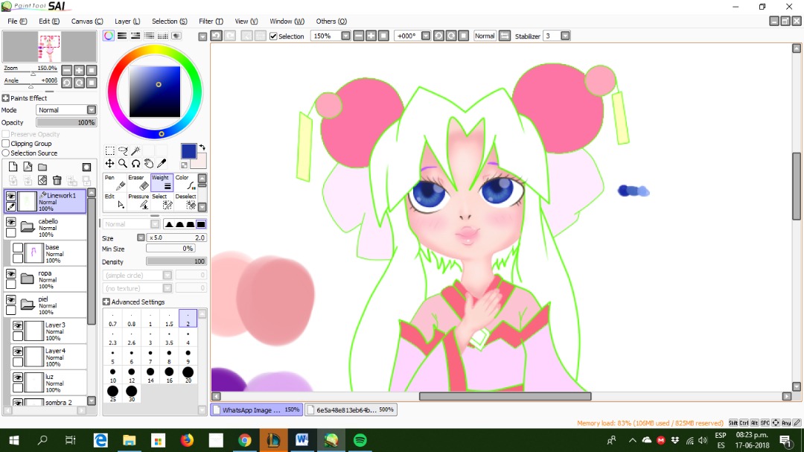Select the Lasso selection tool
This screenshot has width=804, height=452.
coord(123,150)
